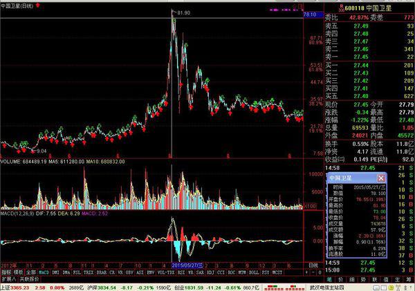The width and height of the screenshot is (415, 291).
Task: Click the 指标 tab at the bottom left
Action: click(x=6, y=272)
